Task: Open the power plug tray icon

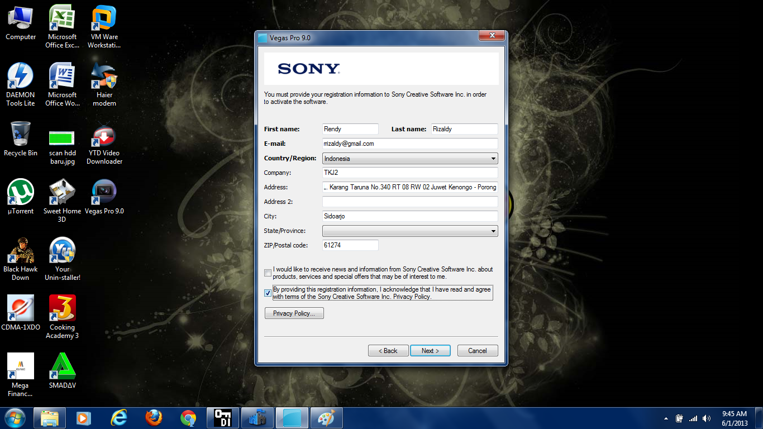Action: point(680,418)
